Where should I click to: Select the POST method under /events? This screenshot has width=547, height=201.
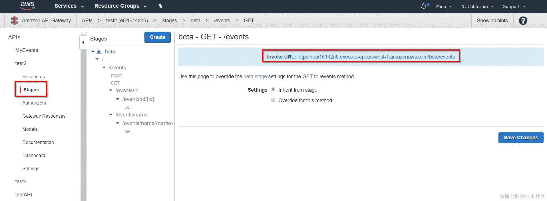pyautogui.click(x=116, y=76)
